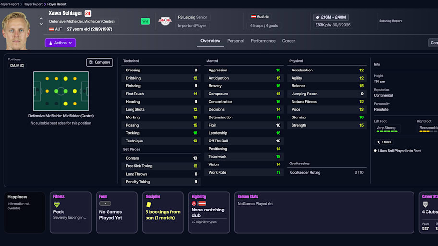Viewport: 438px width, 246px height.
Task: Open RB Leipzig club link
Action: (186, 17)
